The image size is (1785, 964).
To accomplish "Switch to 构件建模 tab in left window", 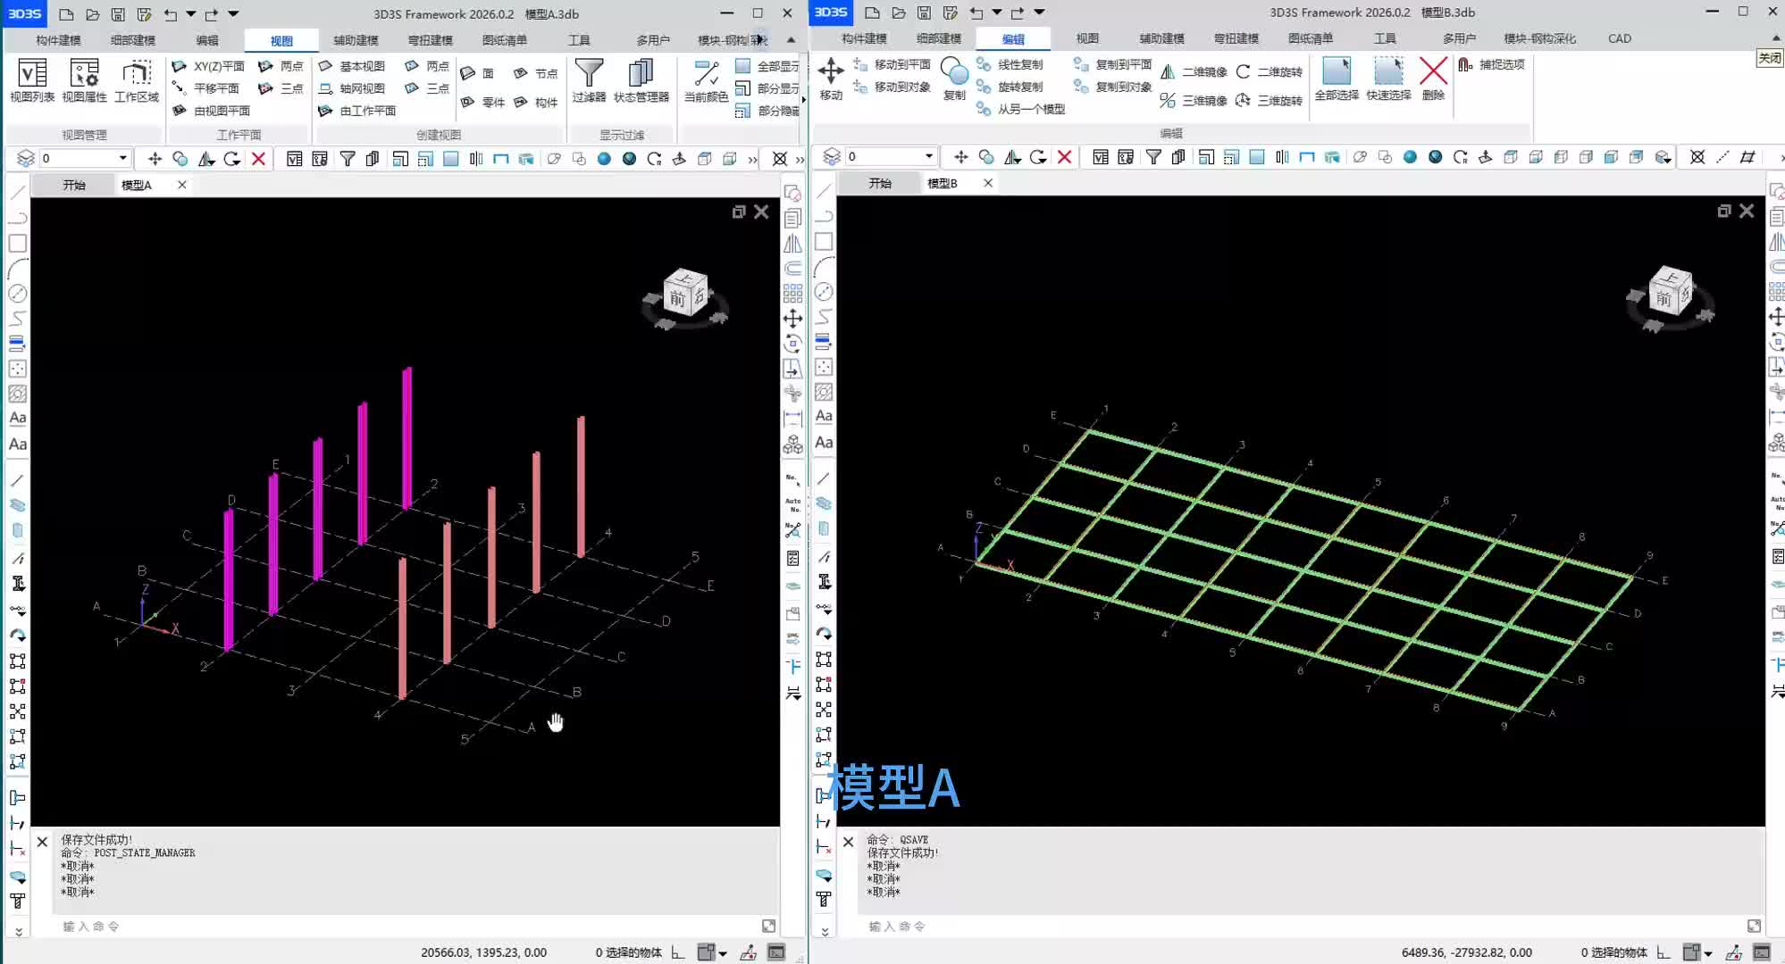I will click(58, 40).
